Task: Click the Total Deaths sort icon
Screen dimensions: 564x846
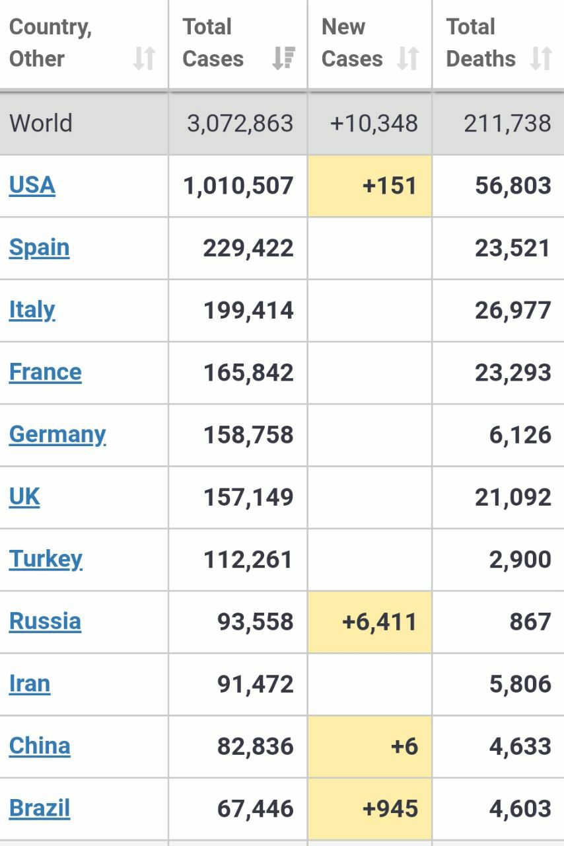Action: click(x=541, y=59)
